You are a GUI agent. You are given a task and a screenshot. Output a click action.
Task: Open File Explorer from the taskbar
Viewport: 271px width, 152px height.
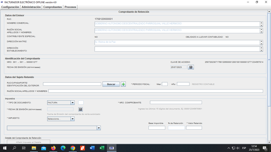pyautogui.click(x=34, y=148)
